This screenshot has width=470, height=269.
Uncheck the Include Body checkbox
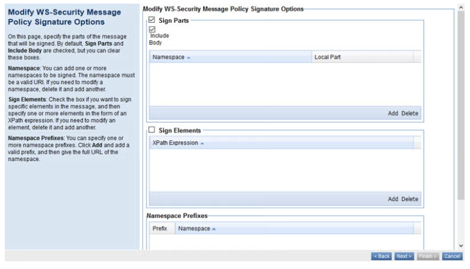click(152, 29)
